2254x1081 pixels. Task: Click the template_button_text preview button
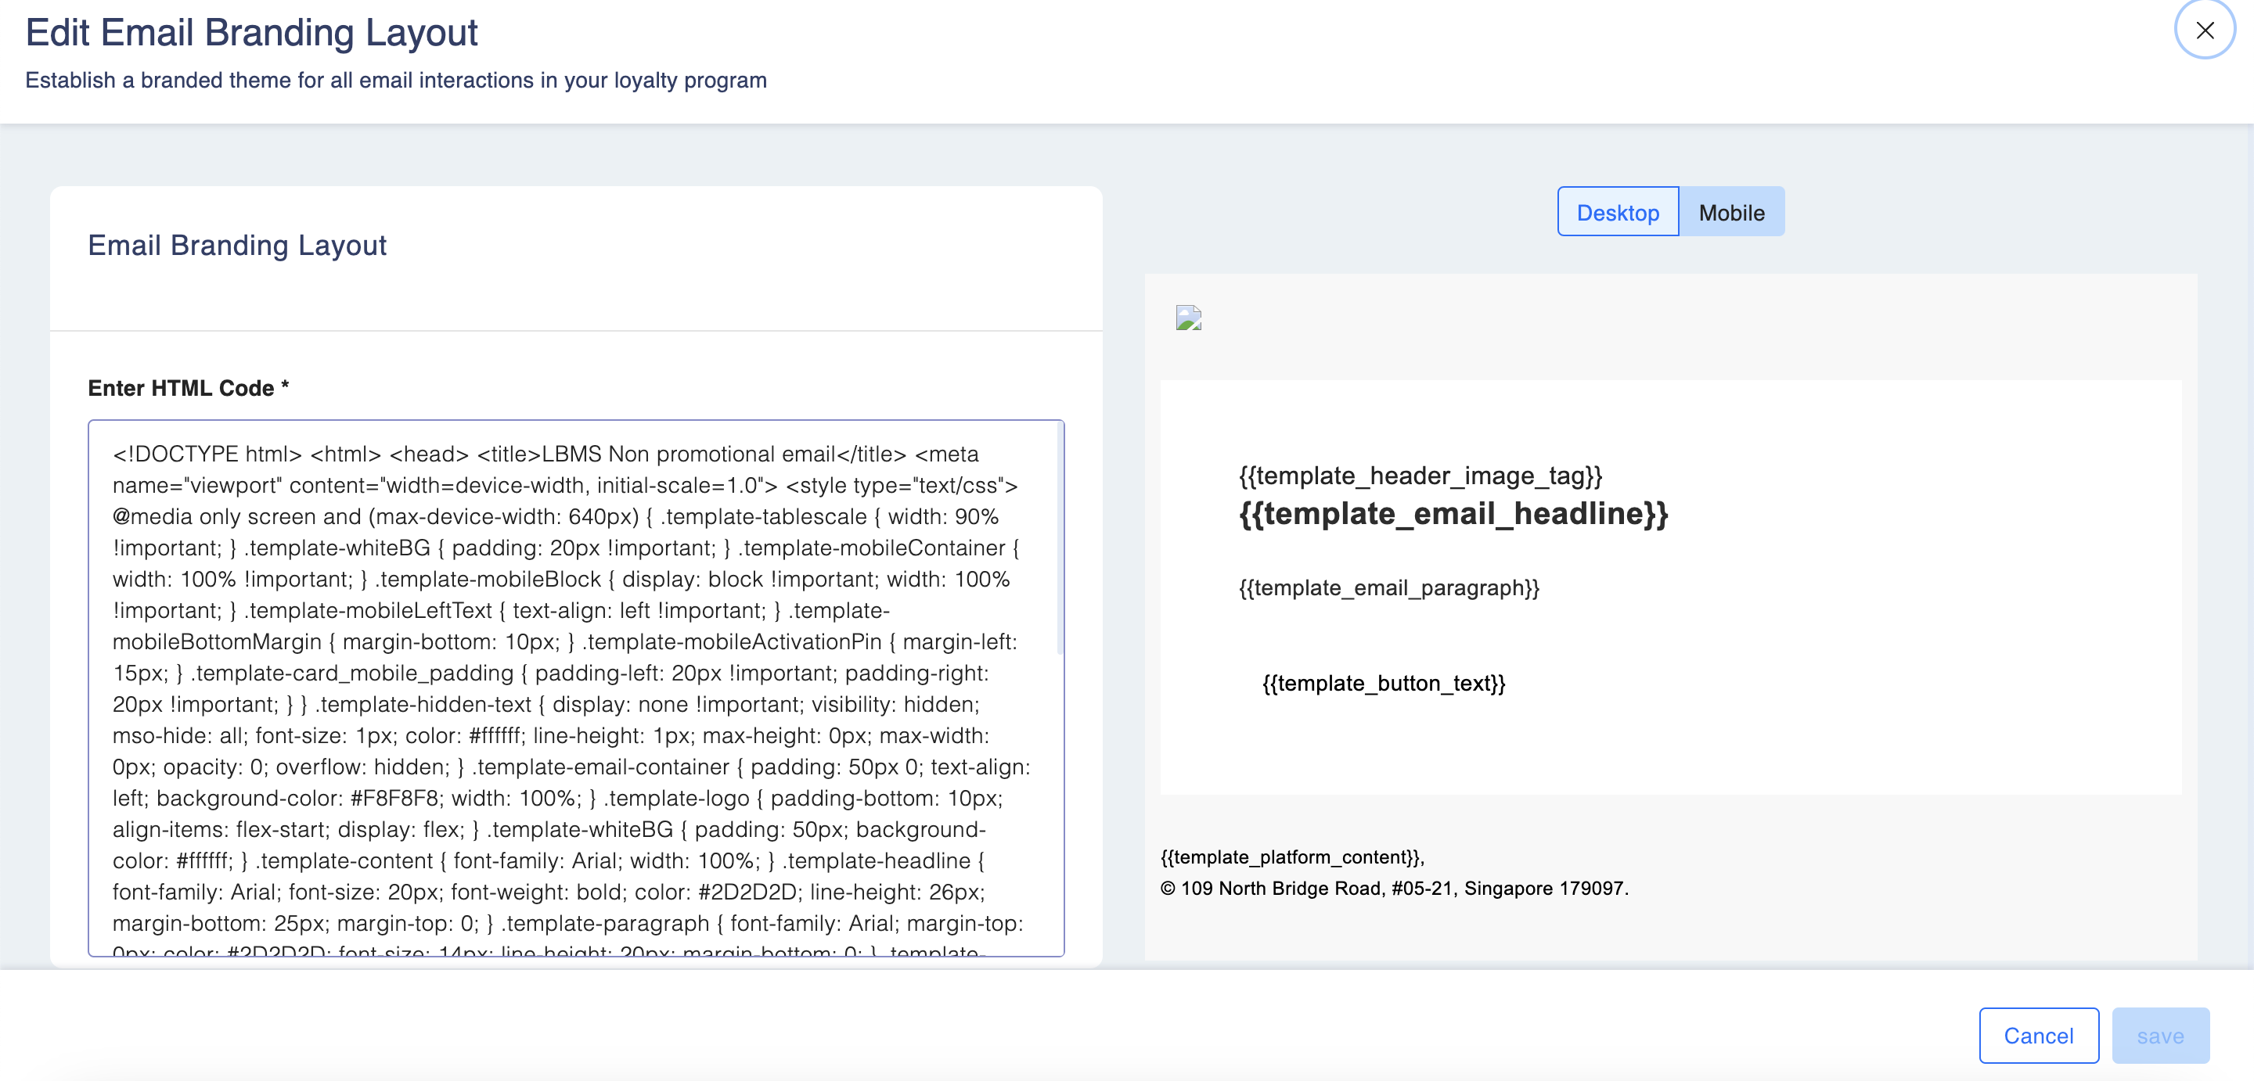pos(1384,683)
